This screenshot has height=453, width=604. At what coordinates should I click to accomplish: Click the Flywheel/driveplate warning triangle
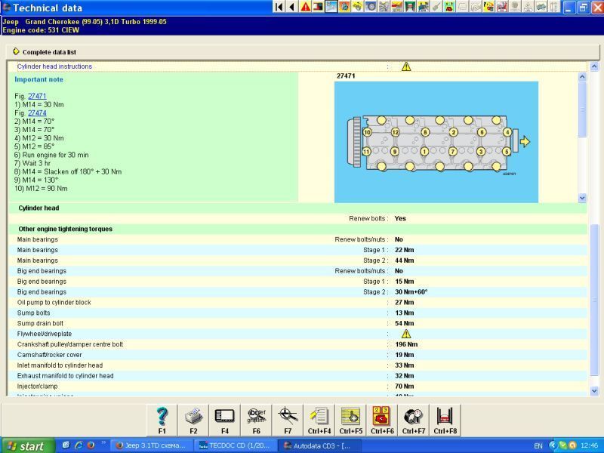click(x=406, y=334)
